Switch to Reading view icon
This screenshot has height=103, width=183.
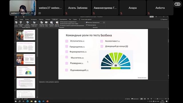click(x=148, y=99)
